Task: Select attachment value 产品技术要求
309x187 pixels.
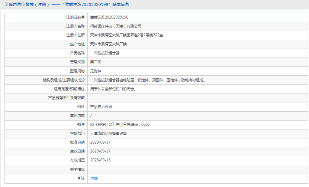Action: 101,107
